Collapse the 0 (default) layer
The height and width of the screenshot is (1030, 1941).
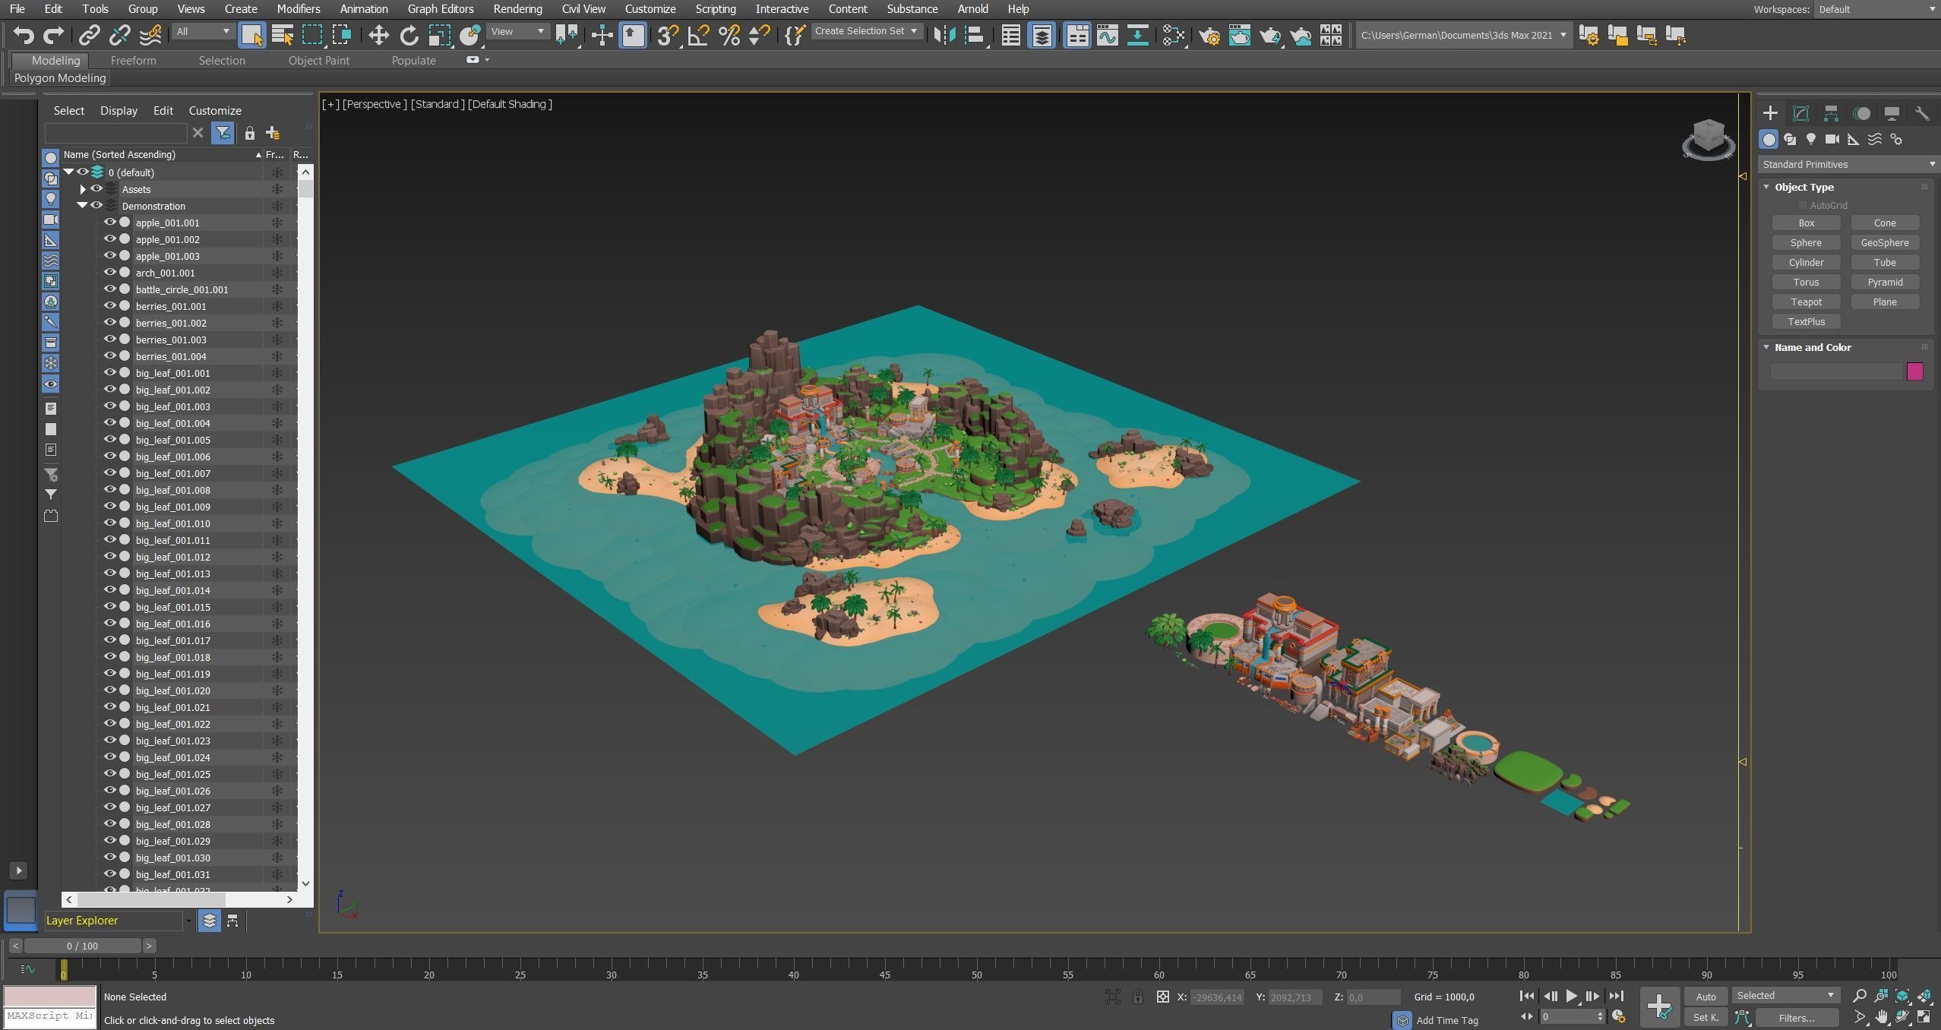point(68,172)
